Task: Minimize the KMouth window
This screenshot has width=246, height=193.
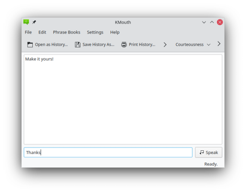Action: pyautogui.click(x=204, y=22)
